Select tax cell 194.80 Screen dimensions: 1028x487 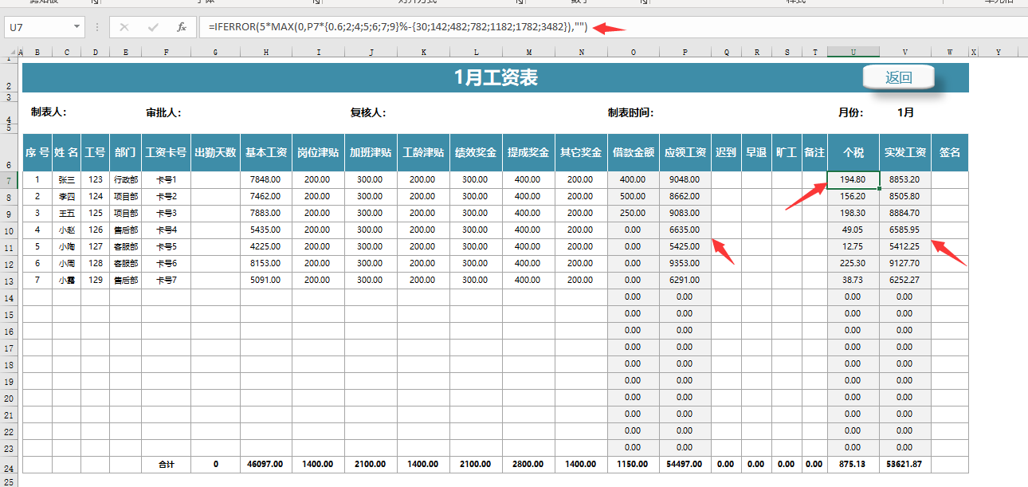point(853,179)
